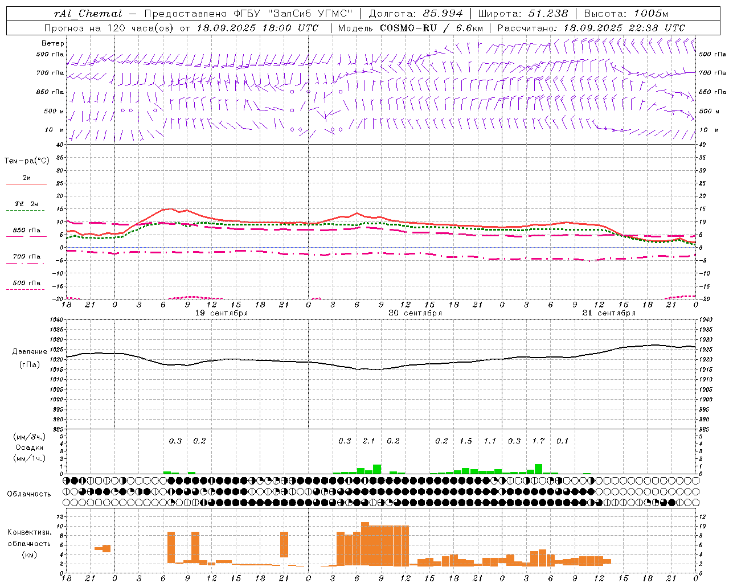Click the longitude value 85.994
The height and width of the screenshot is (583, 729).
(x=444, y=14)
